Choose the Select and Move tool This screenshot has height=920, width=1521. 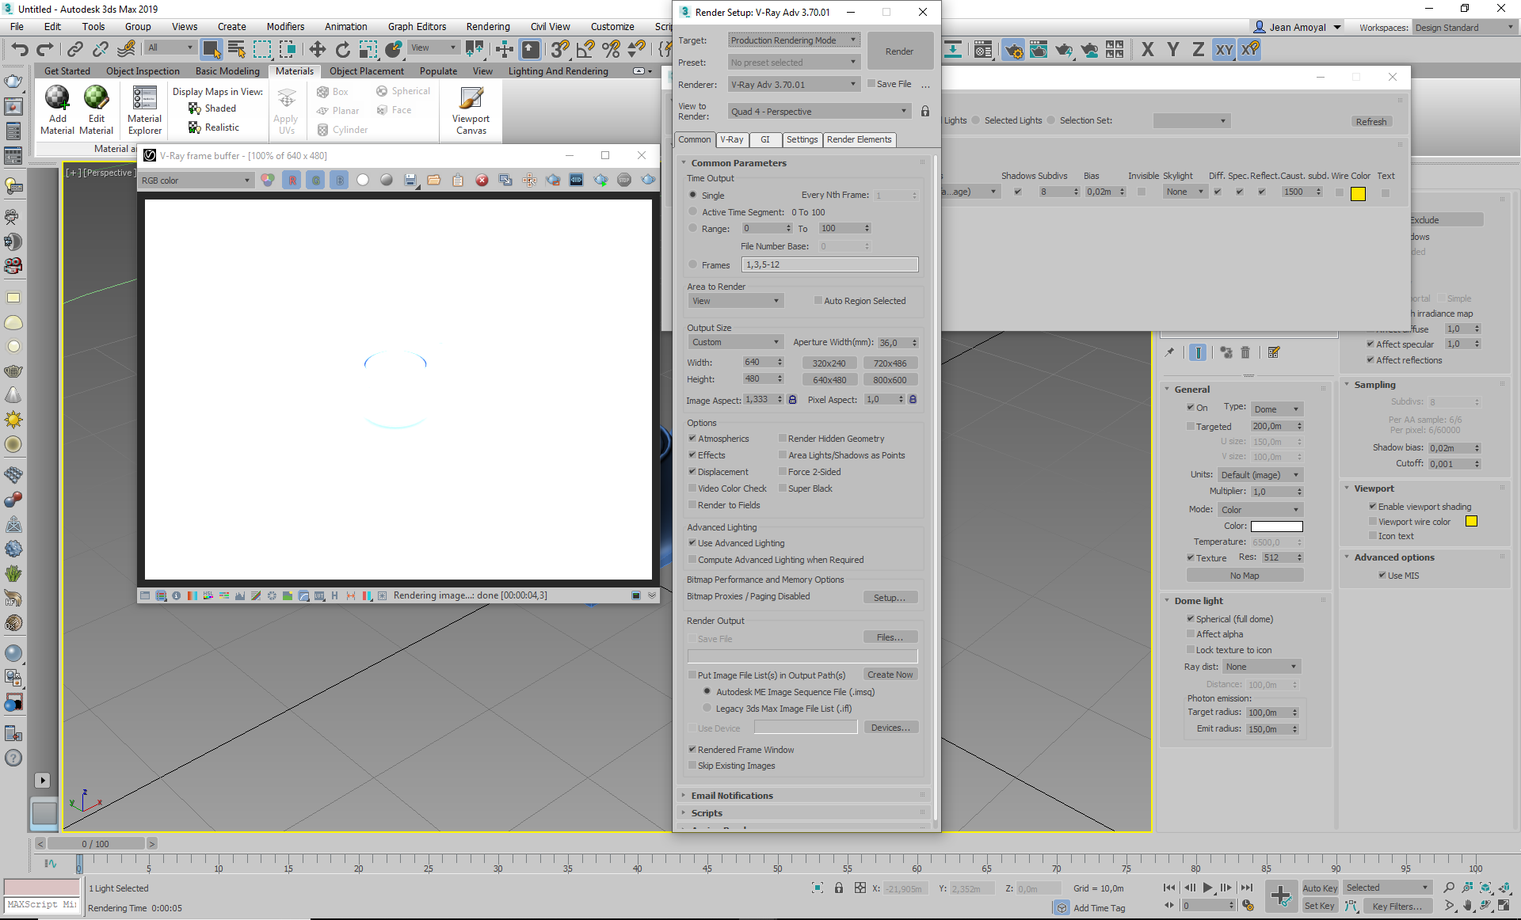click(317, 50)
